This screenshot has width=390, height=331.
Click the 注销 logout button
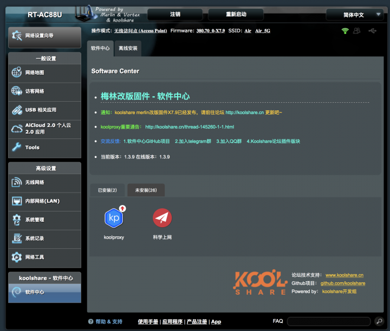175,14
